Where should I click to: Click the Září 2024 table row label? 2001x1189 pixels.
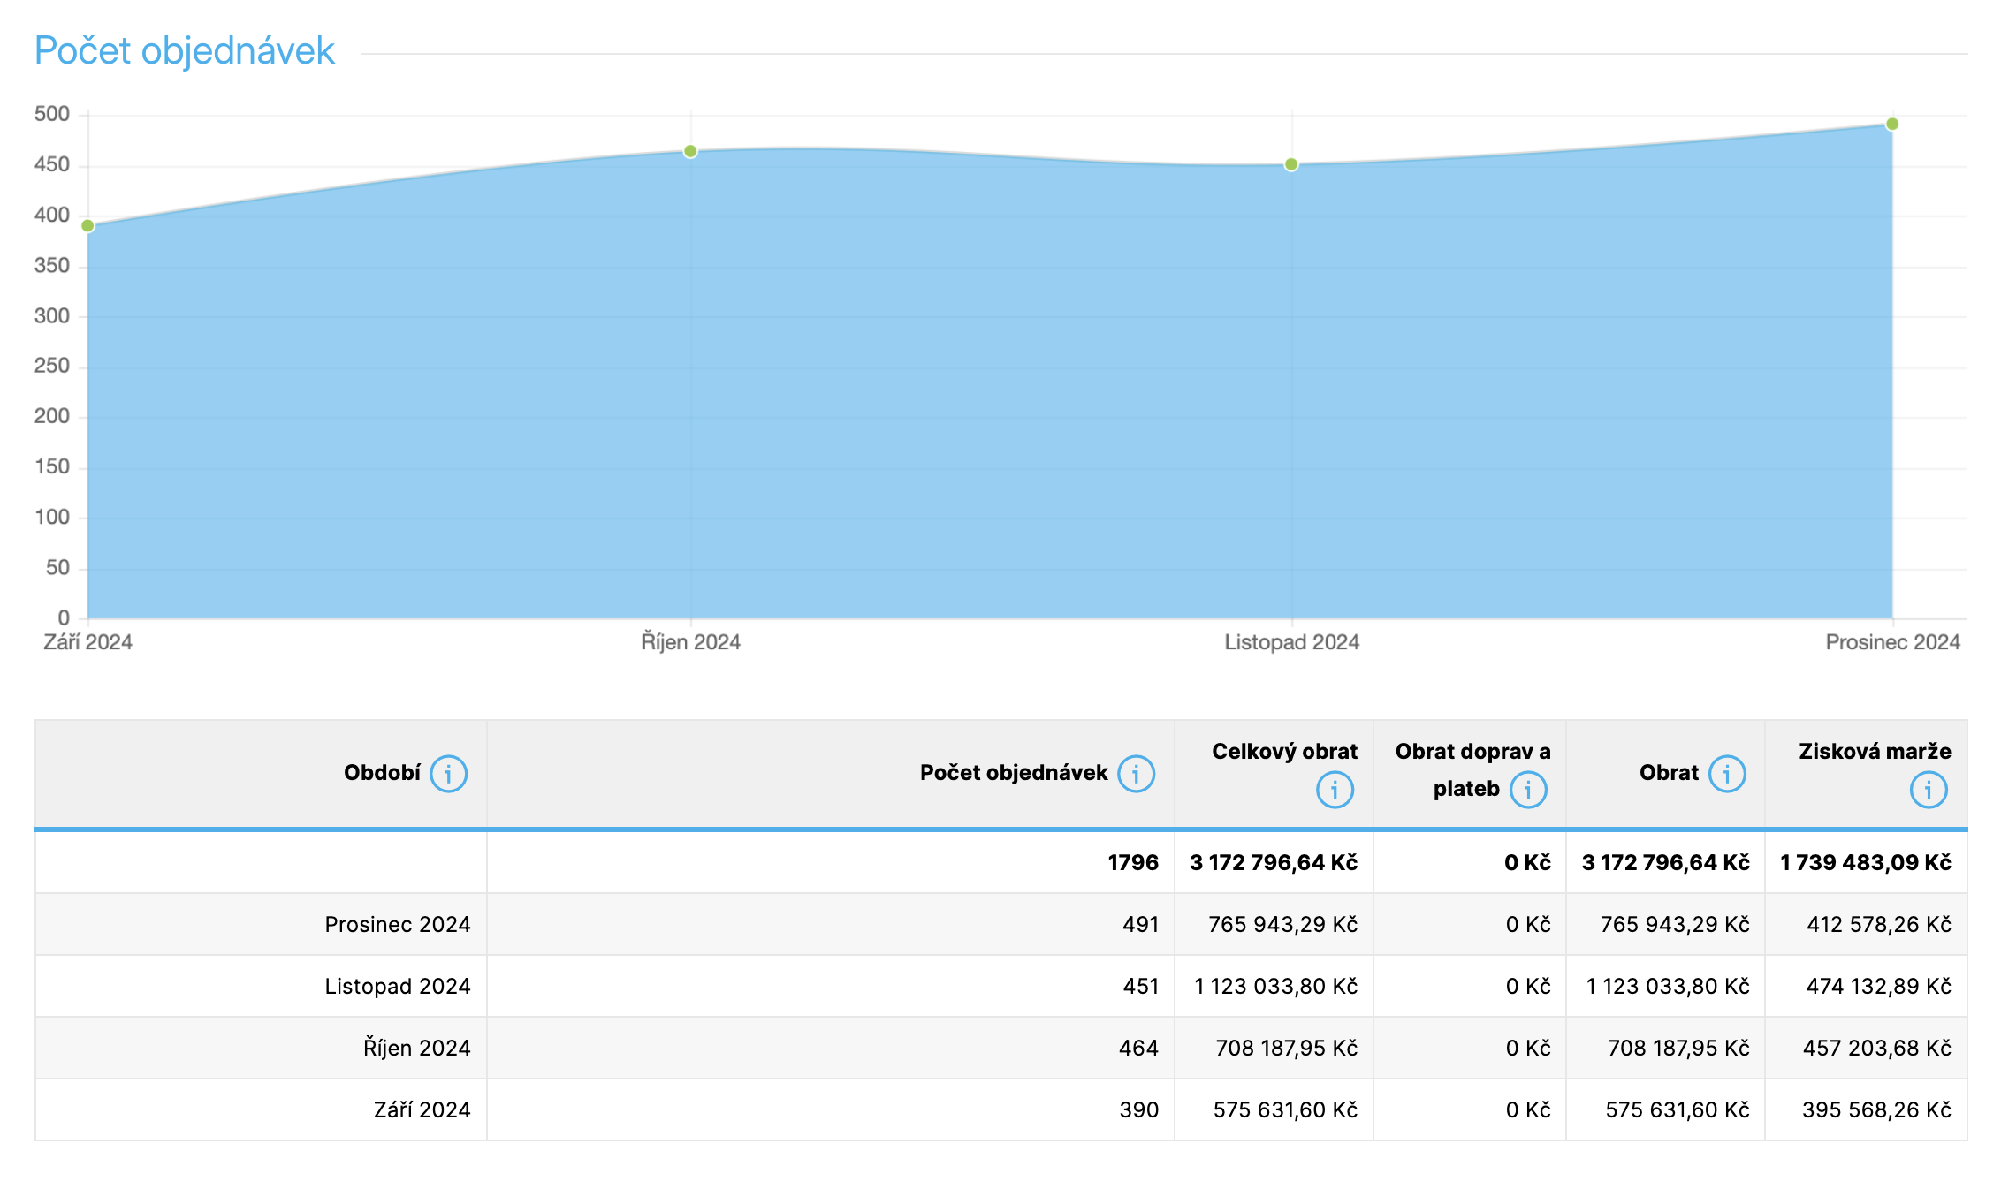[x=422, y=1109]
